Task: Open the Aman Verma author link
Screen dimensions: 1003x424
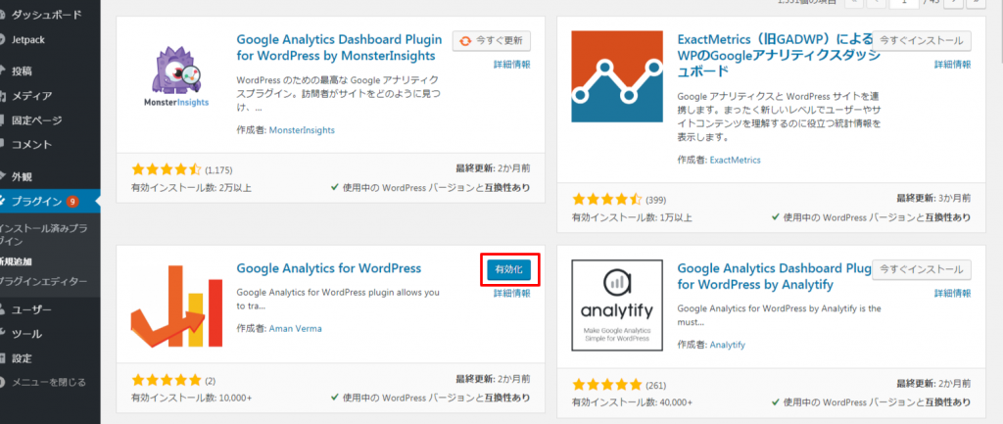Action: pyautogui.click(x=296, y=329)
